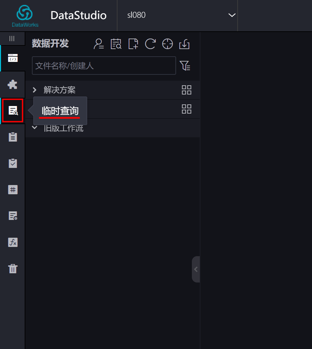Open the table grid (#) sidebar icon

click(13, 190)
